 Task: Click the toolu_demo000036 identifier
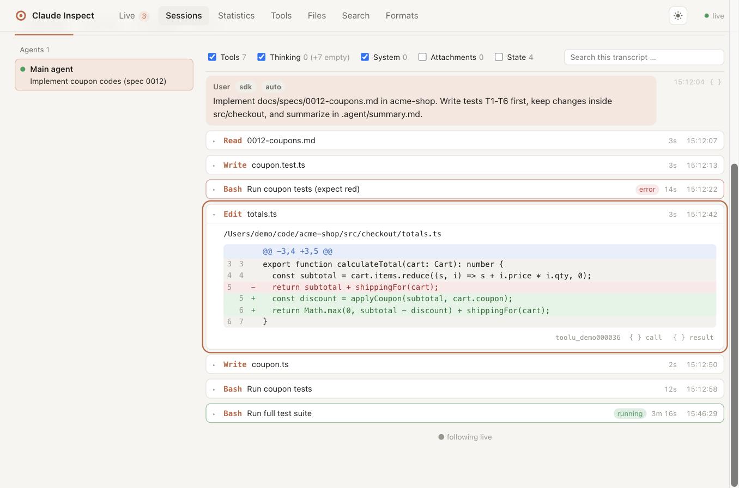click(x=587, y=338)
